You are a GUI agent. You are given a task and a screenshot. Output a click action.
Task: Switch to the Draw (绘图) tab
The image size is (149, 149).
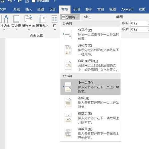tap(40, 9)
